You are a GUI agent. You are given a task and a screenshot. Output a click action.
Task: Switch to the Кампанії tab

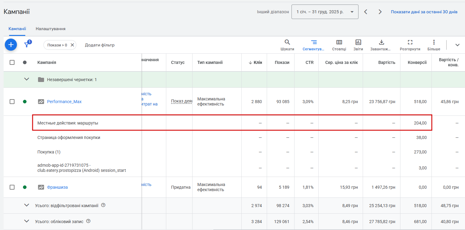(17, 29)
